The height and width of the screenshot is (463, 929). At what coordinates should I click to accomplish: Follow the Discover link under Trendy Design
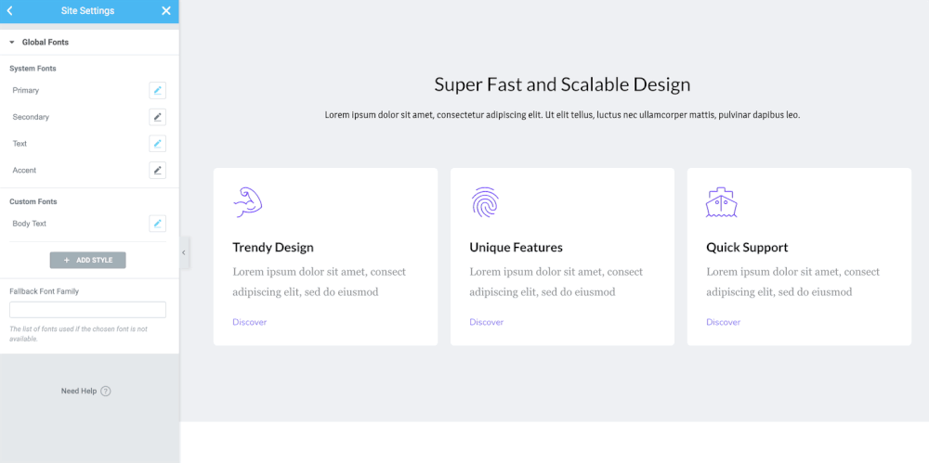coord(250,322)
